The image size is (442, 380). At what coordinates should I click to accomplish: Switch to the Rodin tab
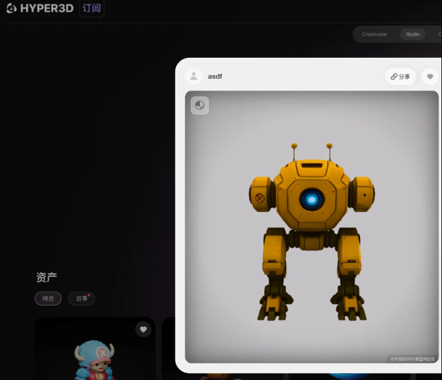(x=413, y=35)
